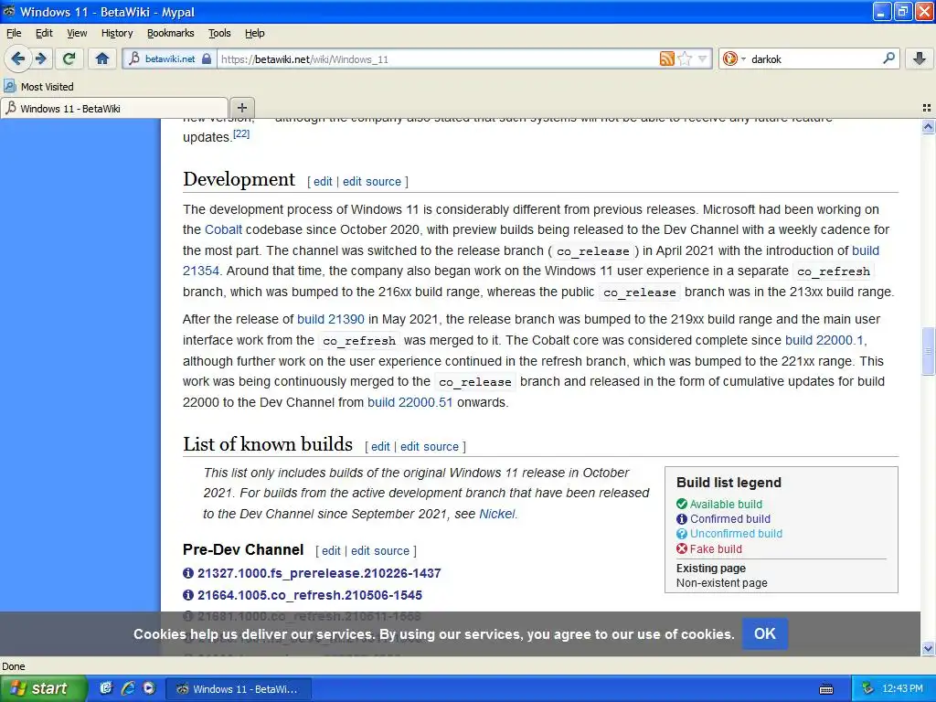Click the lock icon in the address bar
Viewport: 936px width, 702px height.
(x=207, y=58)
